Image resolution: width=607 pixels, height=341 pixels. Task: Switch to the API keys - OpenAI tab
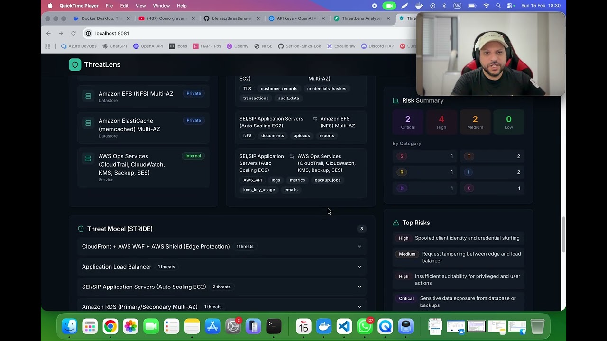coord(296,18)
